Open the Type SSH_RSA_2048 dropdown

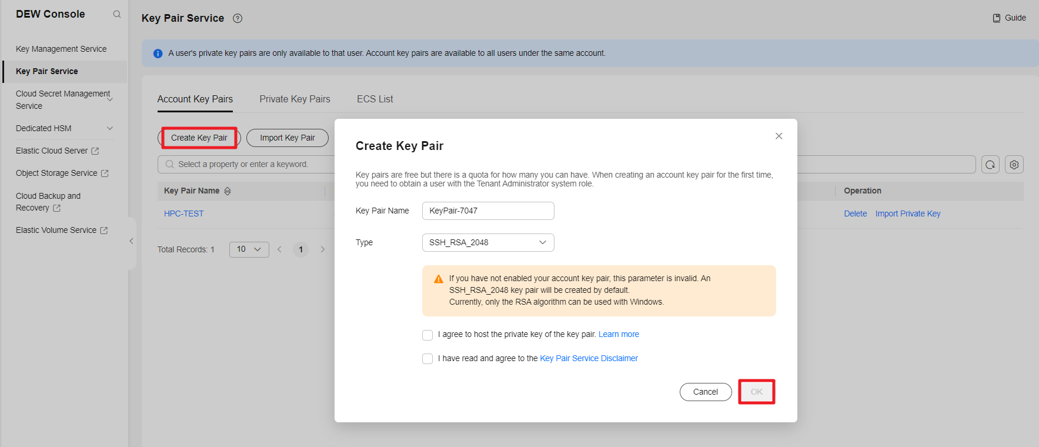coord(488,242)
